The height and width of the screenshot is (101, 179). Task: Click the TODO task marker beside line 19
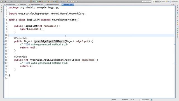4,63
